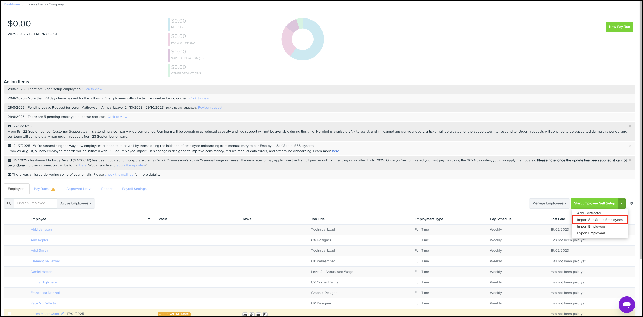Expand the Manage Employees dropdown
This screenshot has width=643, height=317.
tap(549, 203)
